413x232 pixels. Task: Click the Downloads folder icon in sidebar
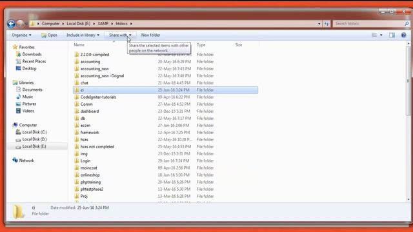coord(18,54)
